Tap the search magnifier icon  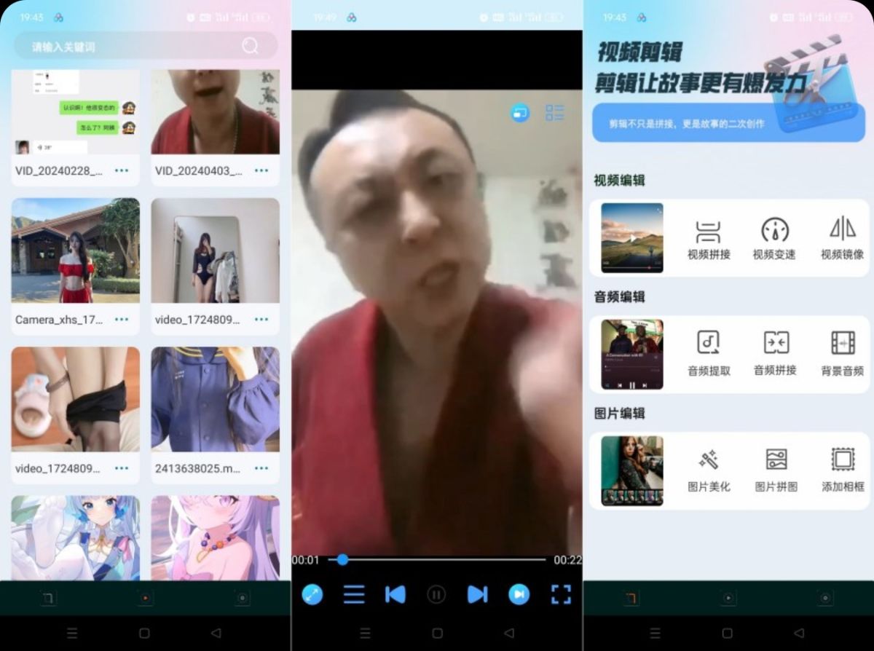250,47
